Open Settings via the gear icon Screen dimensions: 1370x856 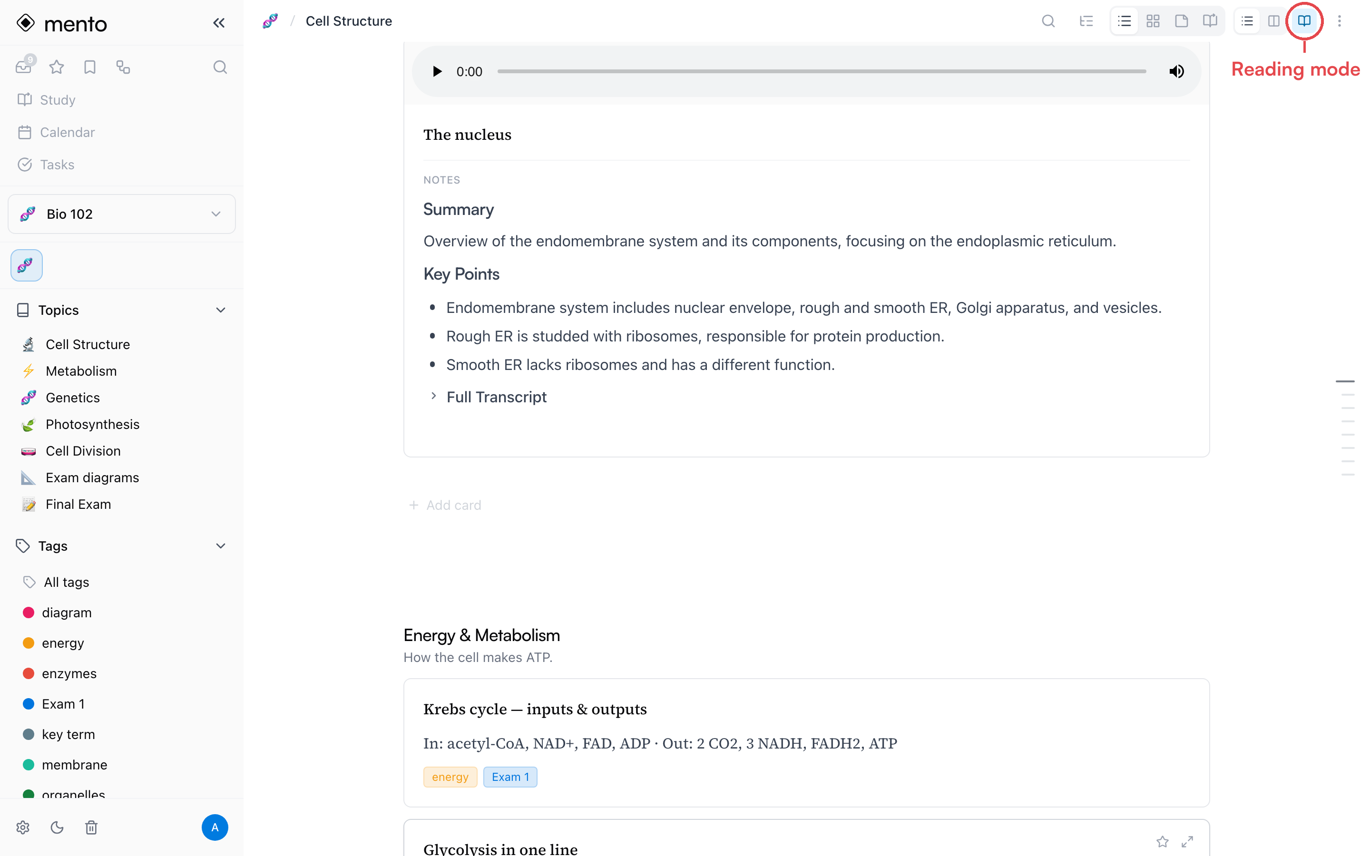pos(23,827)
